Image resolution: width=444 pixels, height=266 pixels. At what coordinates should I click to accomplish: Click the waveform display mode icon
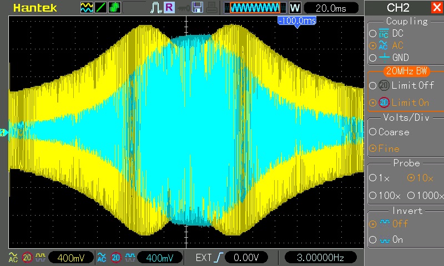(87, 8)
